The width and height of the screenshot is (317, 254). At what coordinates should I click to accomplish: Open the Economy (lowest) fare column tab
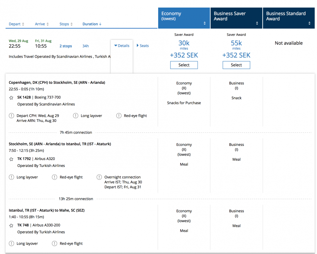[183, 18]
